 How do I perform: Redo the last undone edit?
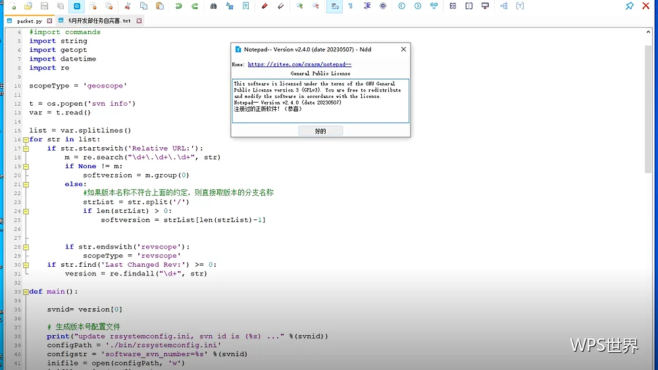click(195, 6)
